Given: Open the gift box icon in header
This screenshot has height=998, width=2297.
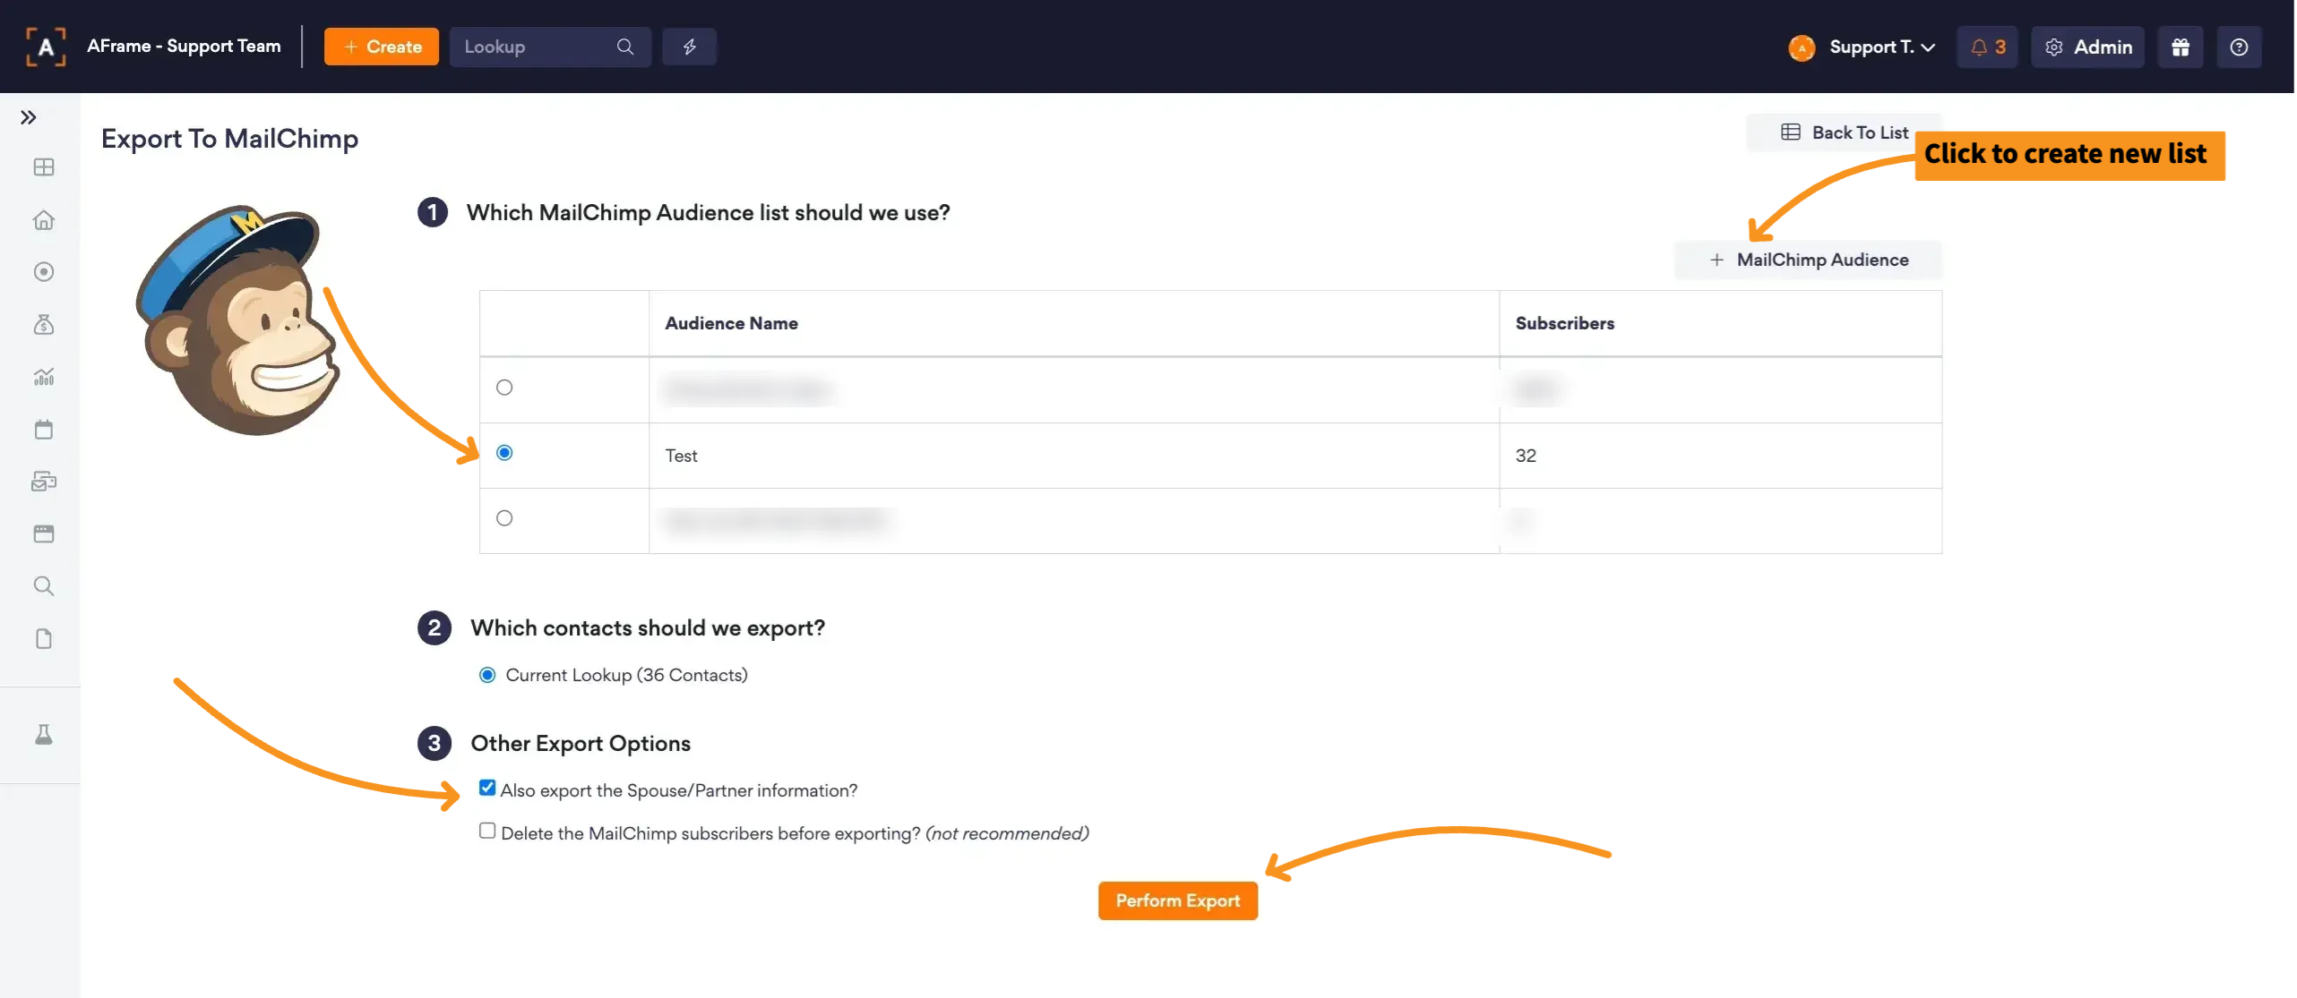Looking at the screenshot, I should pyautogui.click(x=2180, y=47).
